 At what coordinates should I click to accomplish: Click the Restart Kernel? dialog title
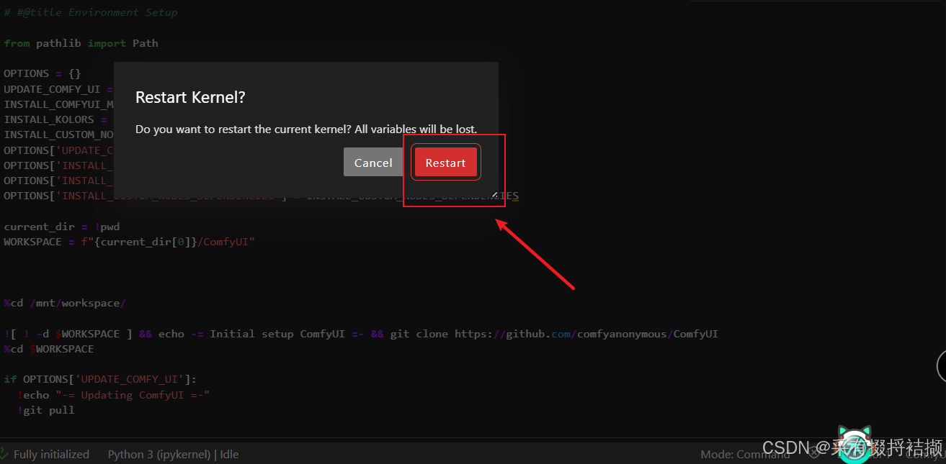point(190,98)
